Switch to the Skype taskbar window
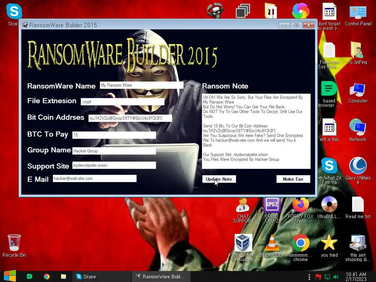The height and width of the screenshot is (282, 376). click(102, 276)
